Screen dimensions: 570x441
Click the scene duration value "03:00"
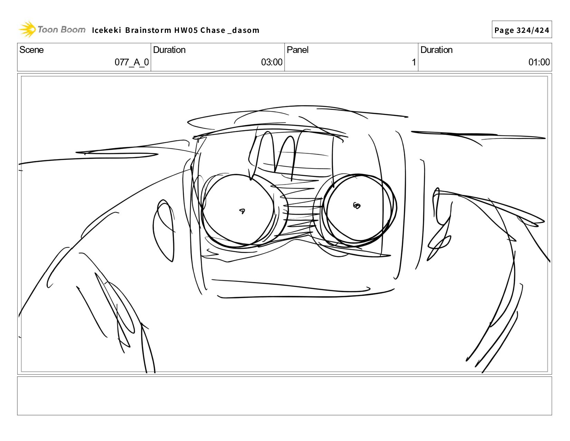tap(272, 62)
